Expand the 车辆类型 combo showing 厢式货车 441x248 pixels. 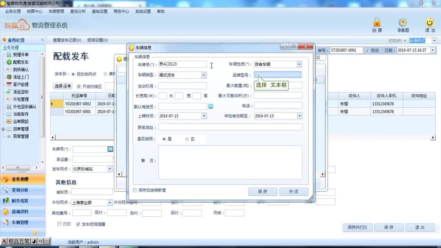204,75
